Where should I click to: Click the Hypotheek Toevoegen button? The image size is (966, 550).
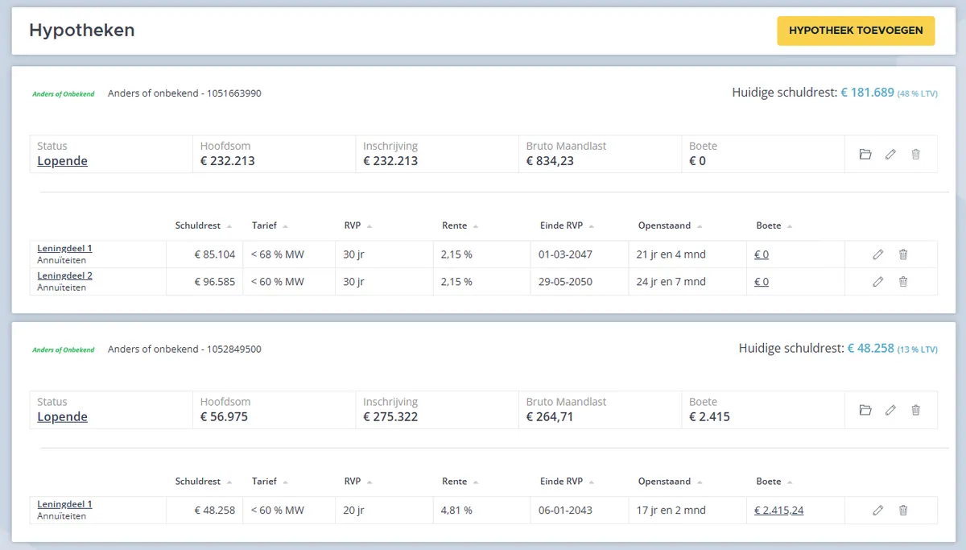coord(856,31)
